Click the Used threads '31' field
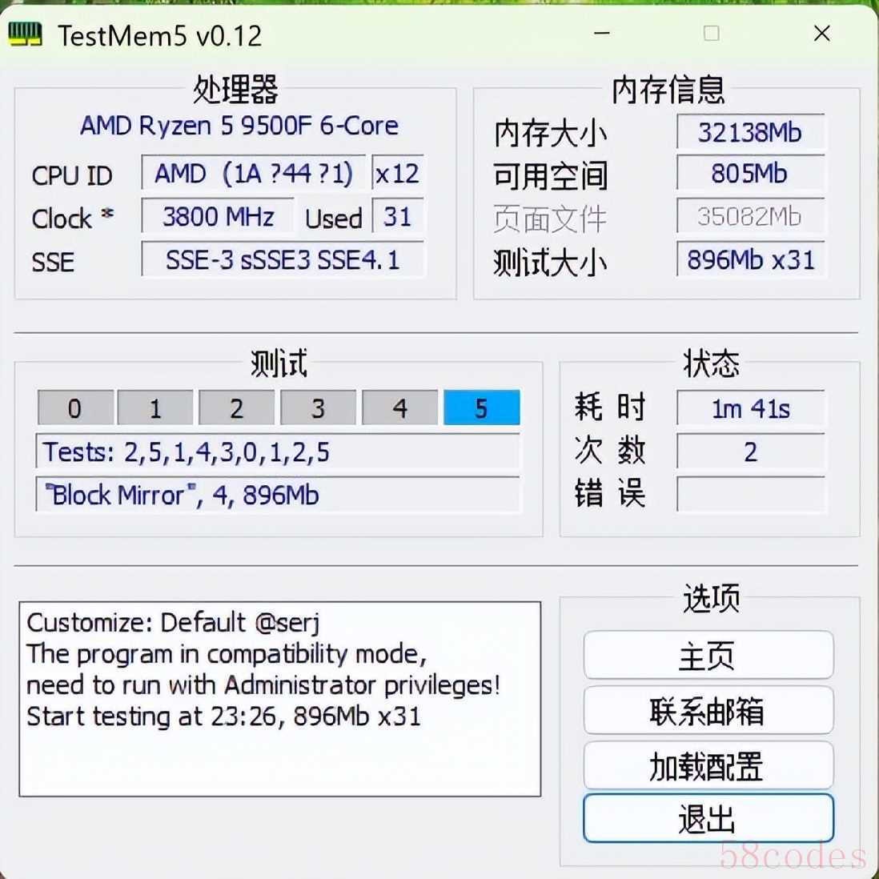Viewport: 879px width, 879px height. [x=397, y=216]
